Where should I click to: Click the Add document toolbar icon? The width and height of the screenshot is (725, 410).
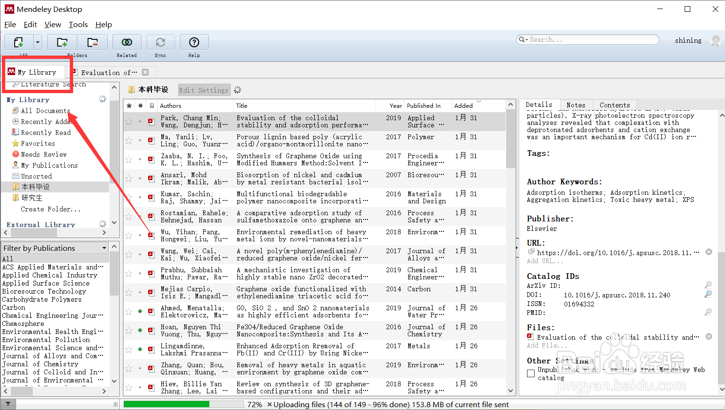(x=18, y=42)
